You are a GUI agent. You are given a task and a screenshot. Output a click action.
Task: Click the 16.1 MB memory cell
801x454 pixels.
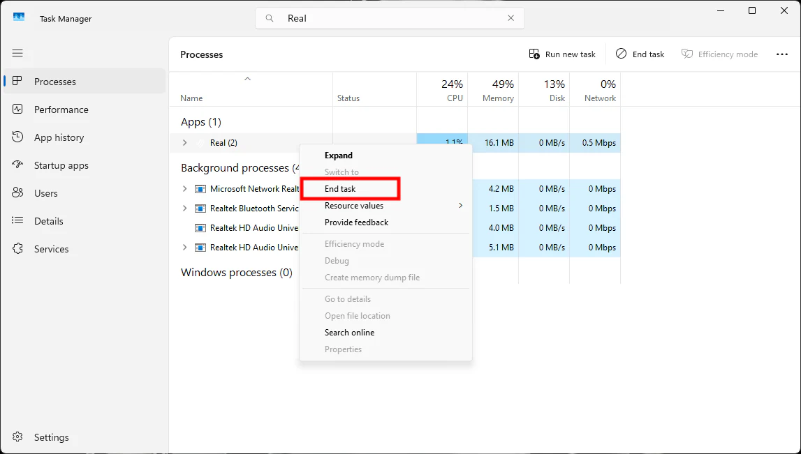493,143
